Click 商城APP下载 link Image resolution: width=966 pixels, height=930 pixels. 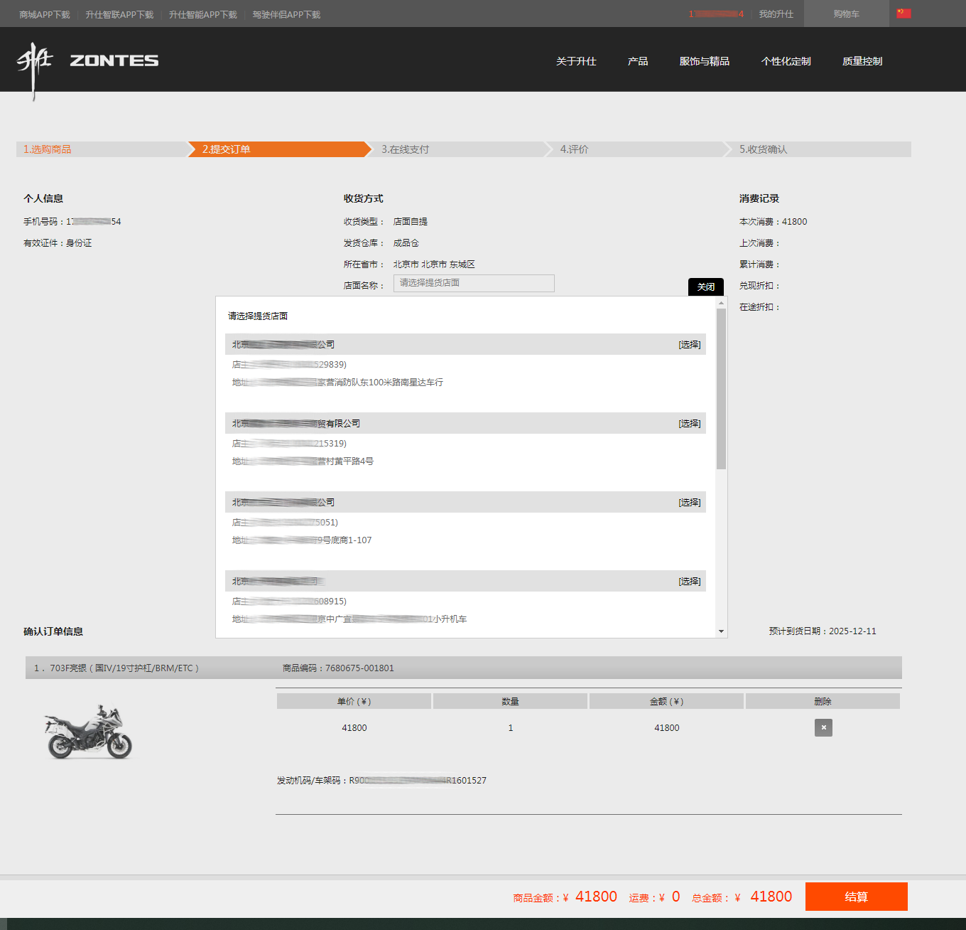point(45,14)
